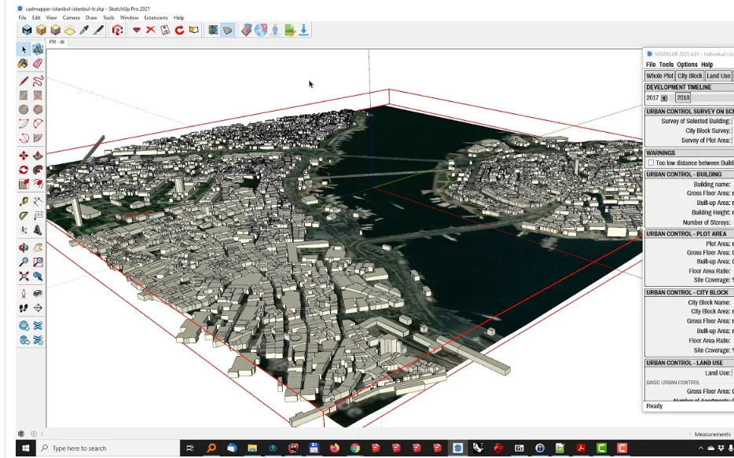The image size is (734, 458).
Task: Switch to the City Block tab
Action: click(690, 76)
